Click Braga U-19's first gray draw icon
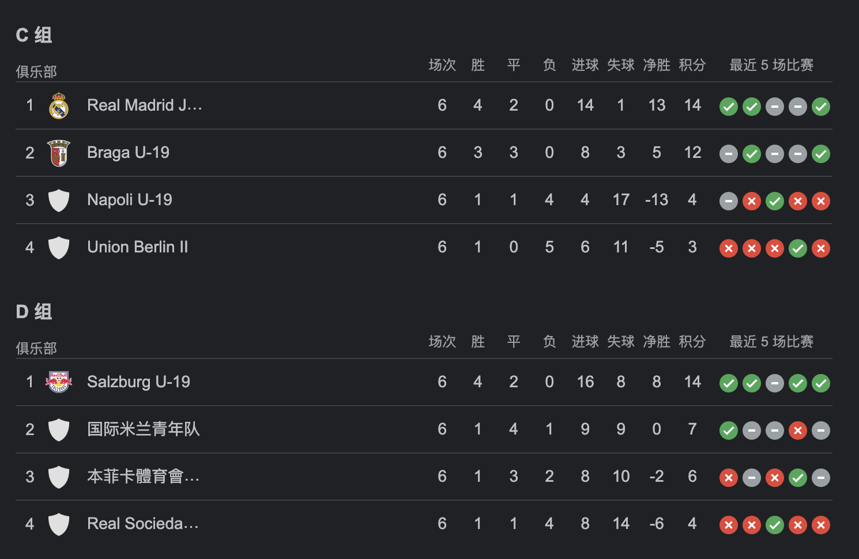 tap(729, 154)
